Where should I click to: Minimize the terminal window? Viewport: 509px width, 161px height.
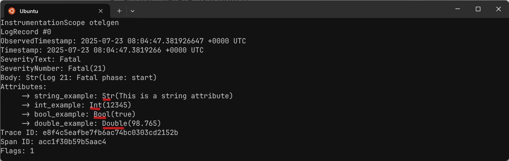[x=457, y=10]
